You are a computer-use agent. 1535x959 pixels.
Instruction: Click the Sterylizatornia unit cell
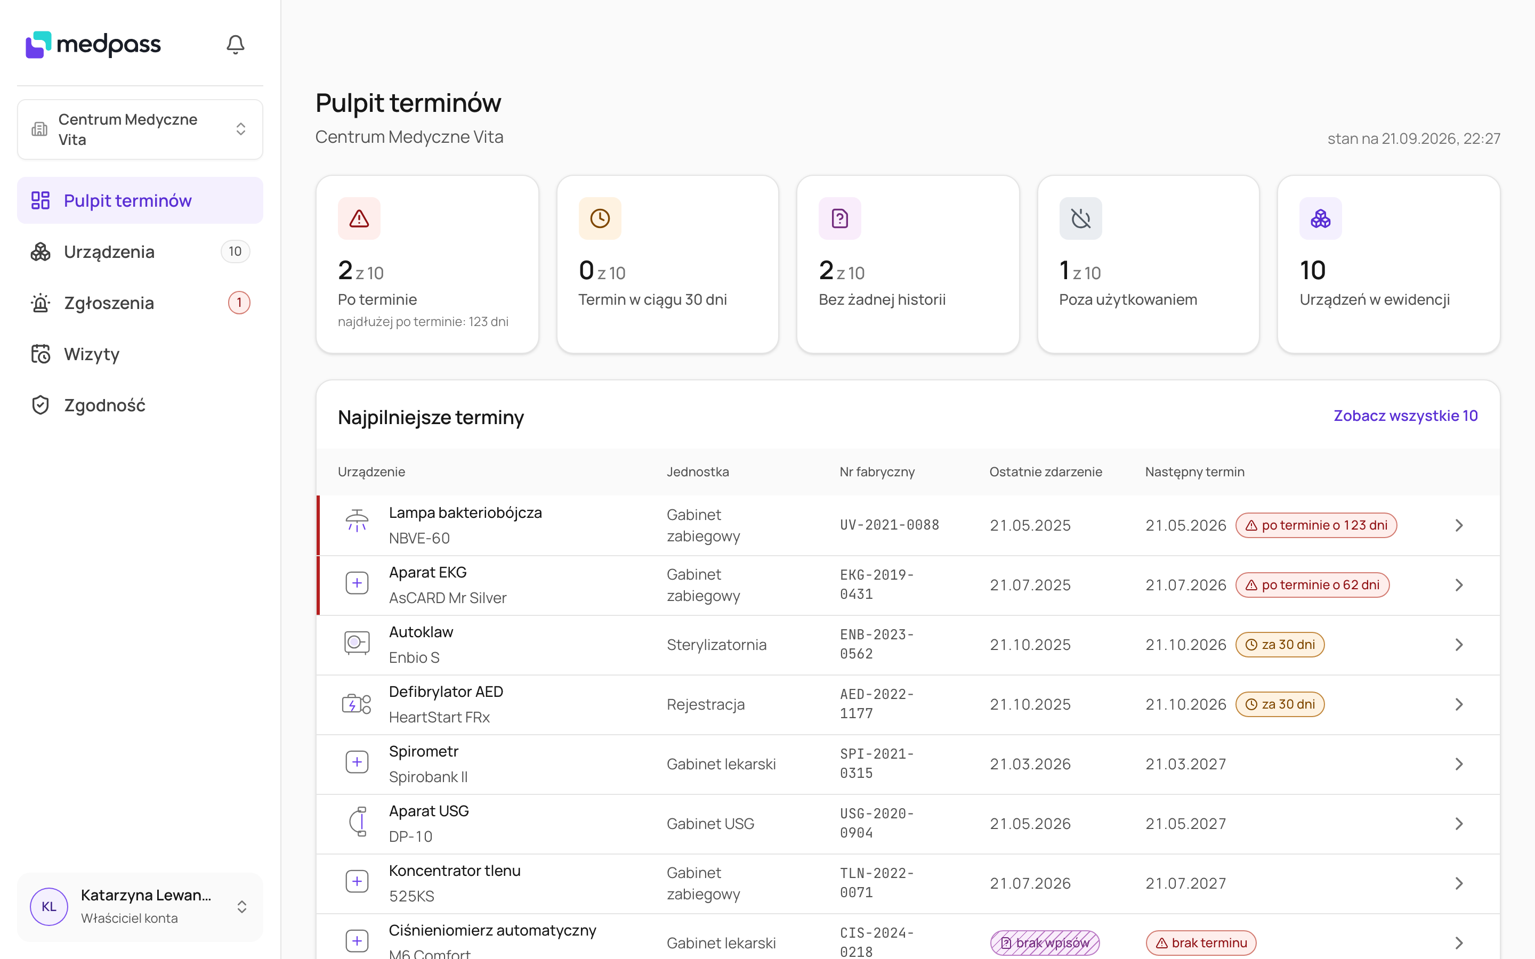pos(717,645)
